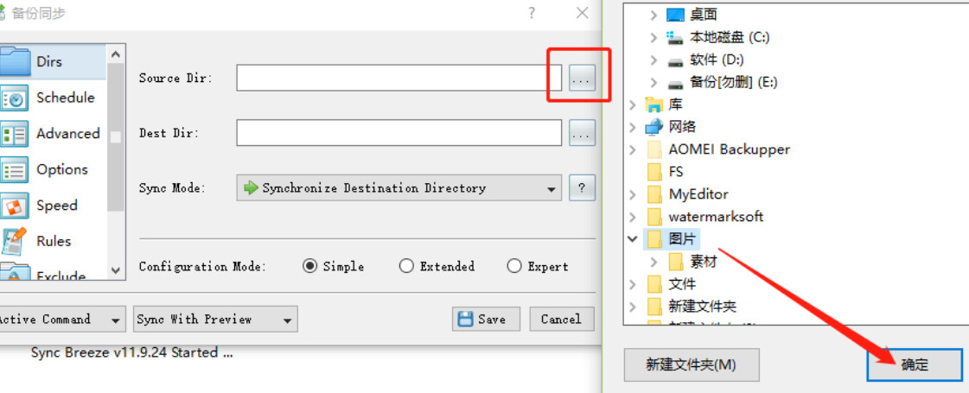
Task: Select the 本地磁盘 (C:) drive icon
Action: (x=676, y=37)
